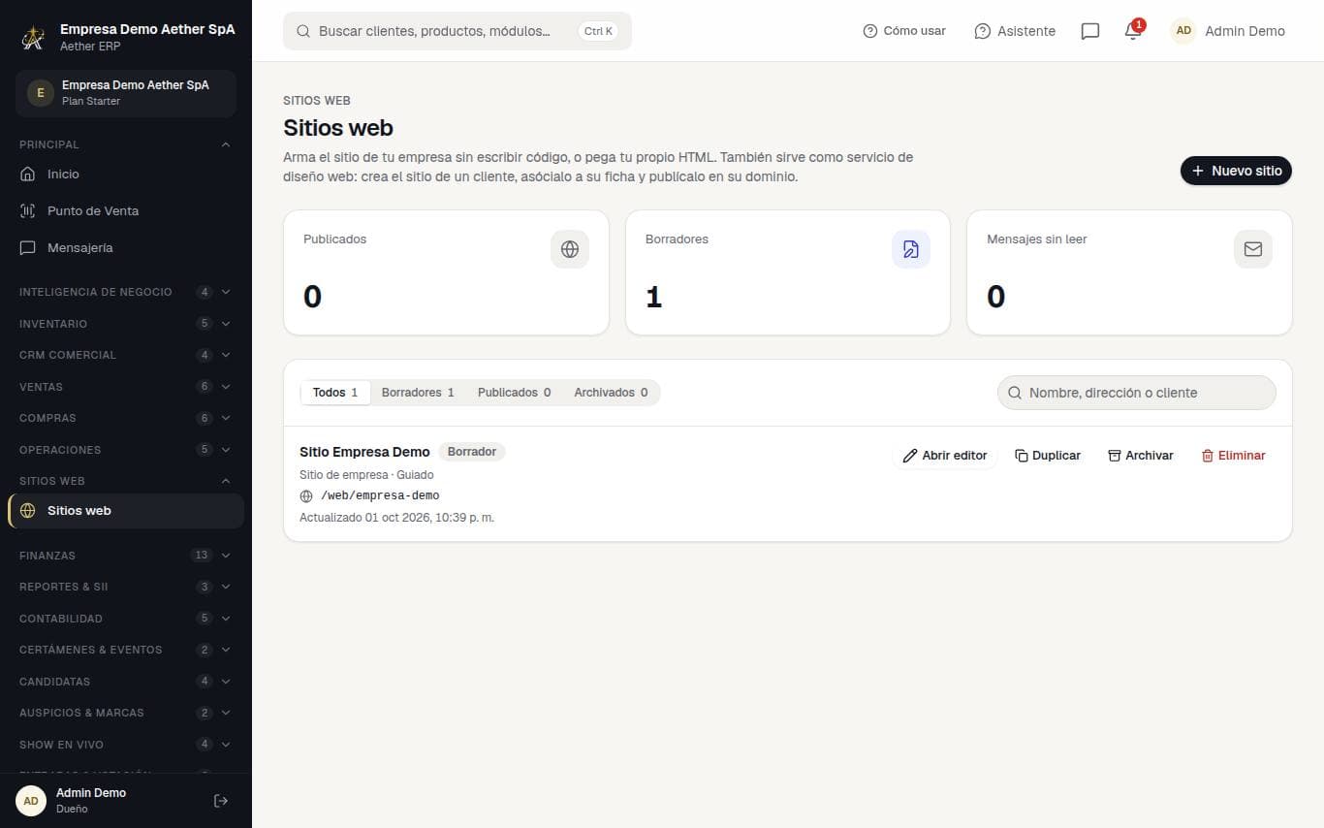Click the logout icon beside Admin Demo
Image resolution: width=1324 pixels, height=828 pixels.
tap(221, 801)
